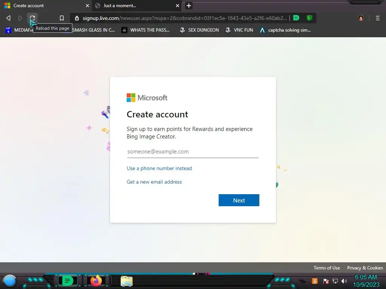Click the Next button
The image size is (386, 289).
239,200
